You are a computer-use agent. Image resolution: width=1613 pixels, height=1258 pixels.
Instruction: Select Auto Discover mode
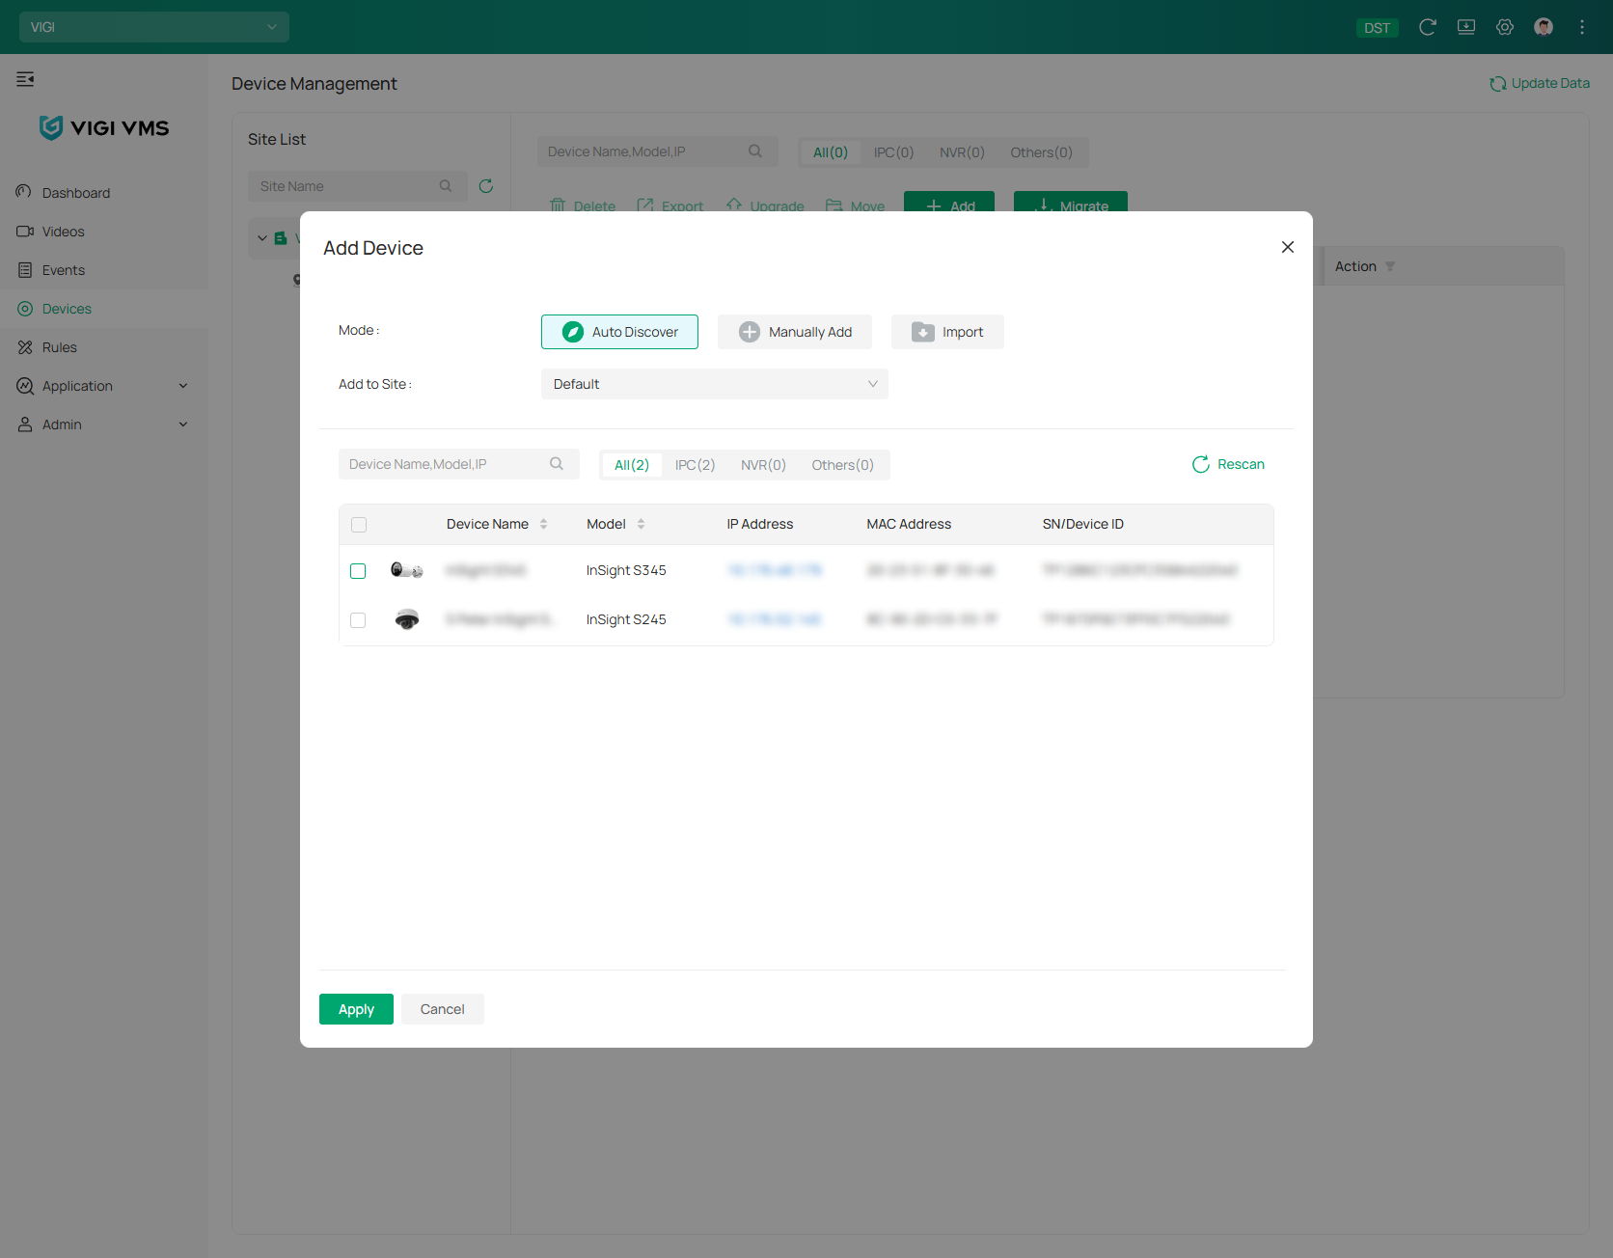619,332
